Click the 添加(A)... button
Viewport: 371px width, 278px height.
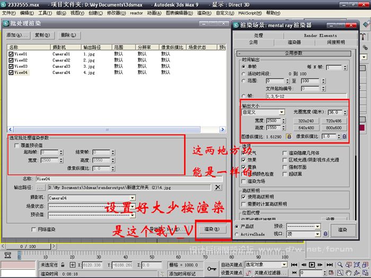pyautogui.click(x=17, y=35)
